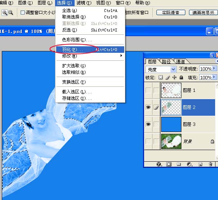Delete layer using the trash icon
218x200 pixels.
(210, 164)
